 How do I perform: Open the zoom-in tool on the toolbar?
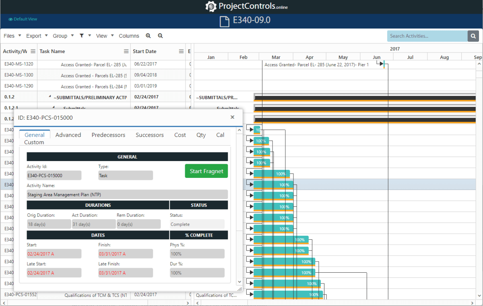(148, 36)
